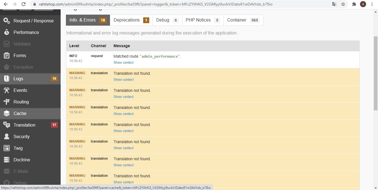Viewport: 378px width, 190px height.
Task: Click the translate page icon
Action: click(334, 4)
